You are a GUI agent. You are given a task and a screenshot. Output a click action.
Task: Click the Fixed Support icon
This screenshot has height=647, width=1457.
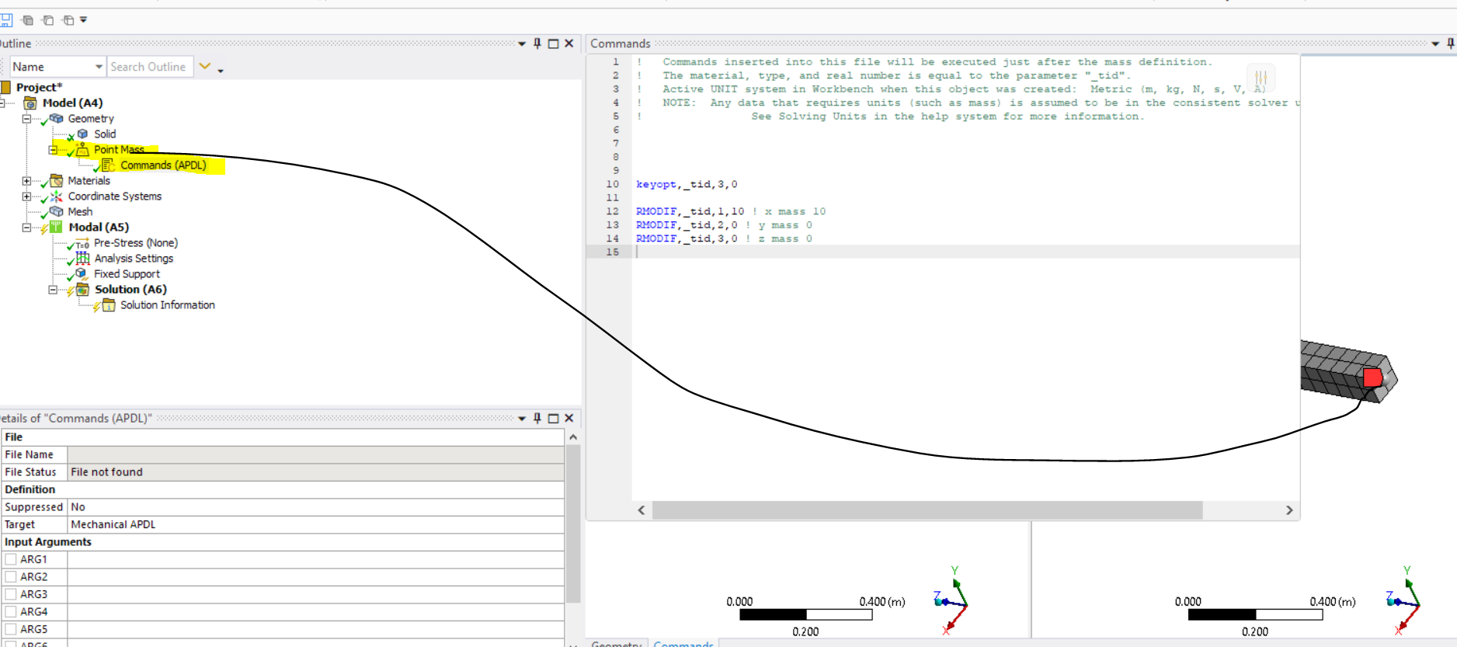pyautogui.click(x=82, y=274)
